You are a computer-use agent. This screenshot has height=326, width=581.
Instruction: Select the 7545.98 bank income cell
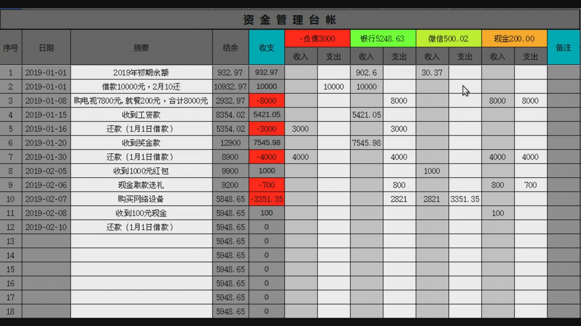[367, 143]
